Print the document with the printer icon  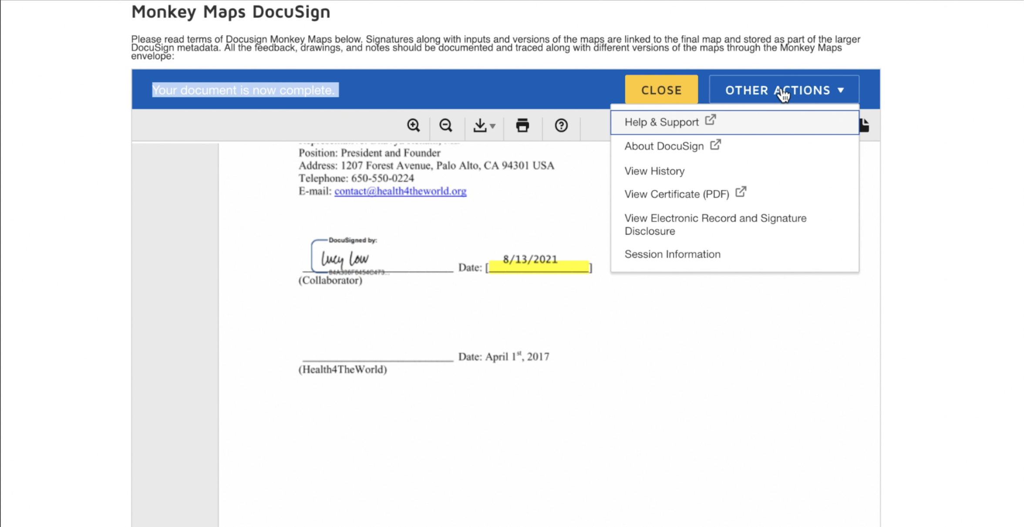click(x=522, y=125)
